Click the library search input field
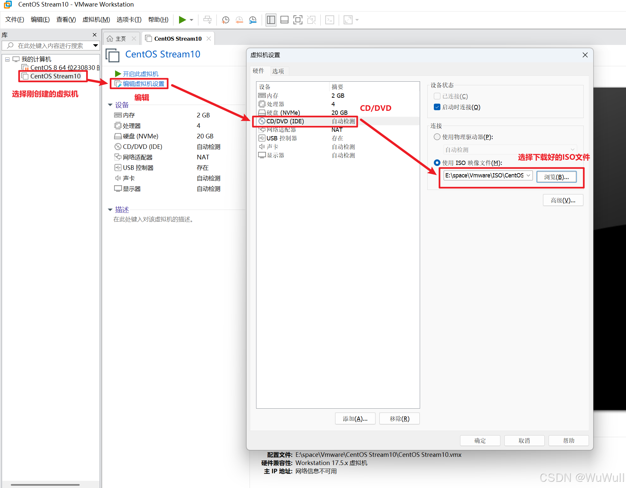Screen dimensions: 626x488 tap(50, 46)
